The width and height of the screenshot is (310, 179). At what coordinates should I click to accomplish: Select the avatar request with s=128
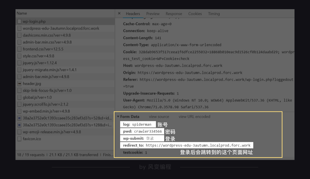[x=65, y=125]
